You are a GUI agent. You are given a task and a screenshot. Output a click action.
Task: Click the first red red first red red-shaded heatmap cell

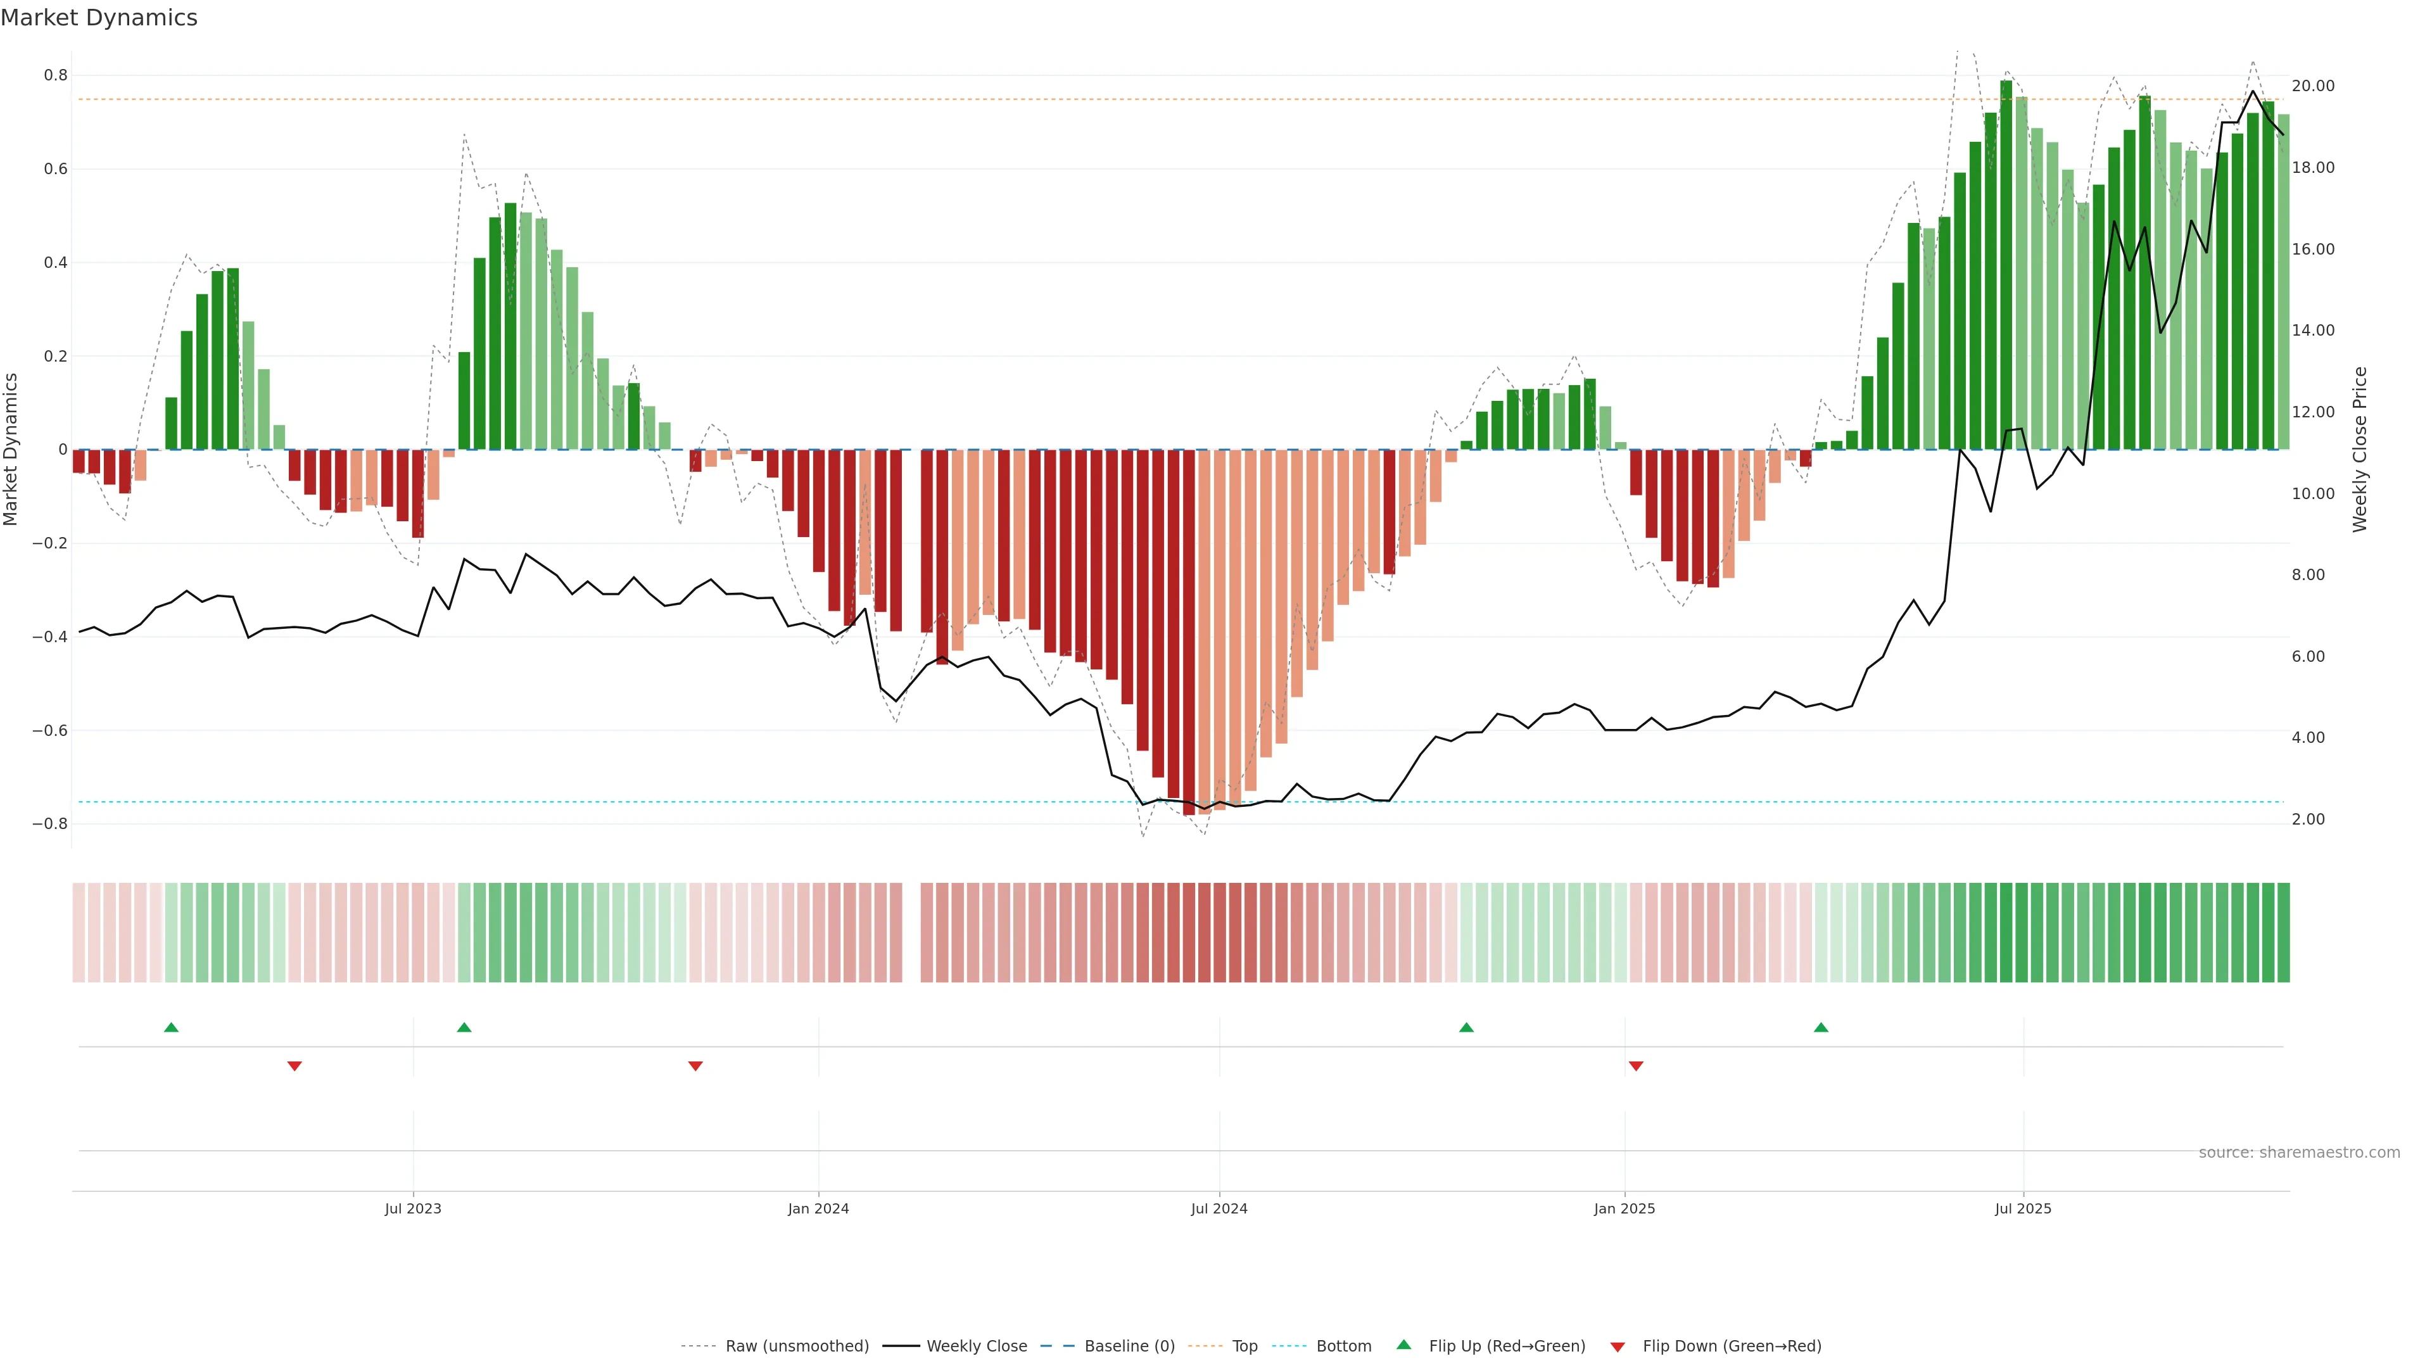[79, 932]
